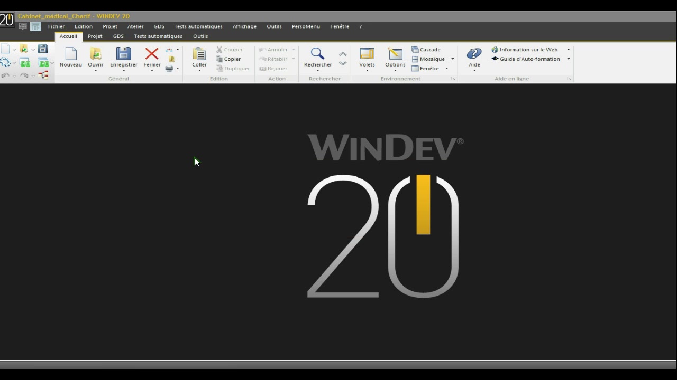
Task: Click the next result down chevron
Action: pos(343,63)
